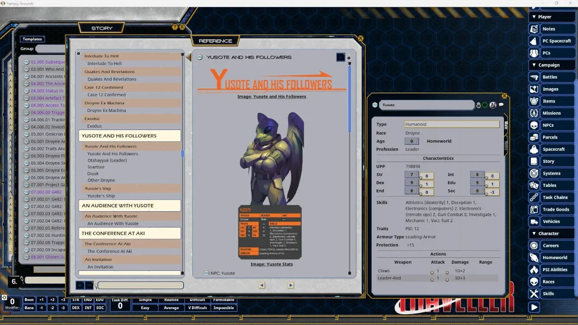The width and height of the screenshot is (578, 325).
Task: Collapse the Player sidebar section
Action: 552,17
